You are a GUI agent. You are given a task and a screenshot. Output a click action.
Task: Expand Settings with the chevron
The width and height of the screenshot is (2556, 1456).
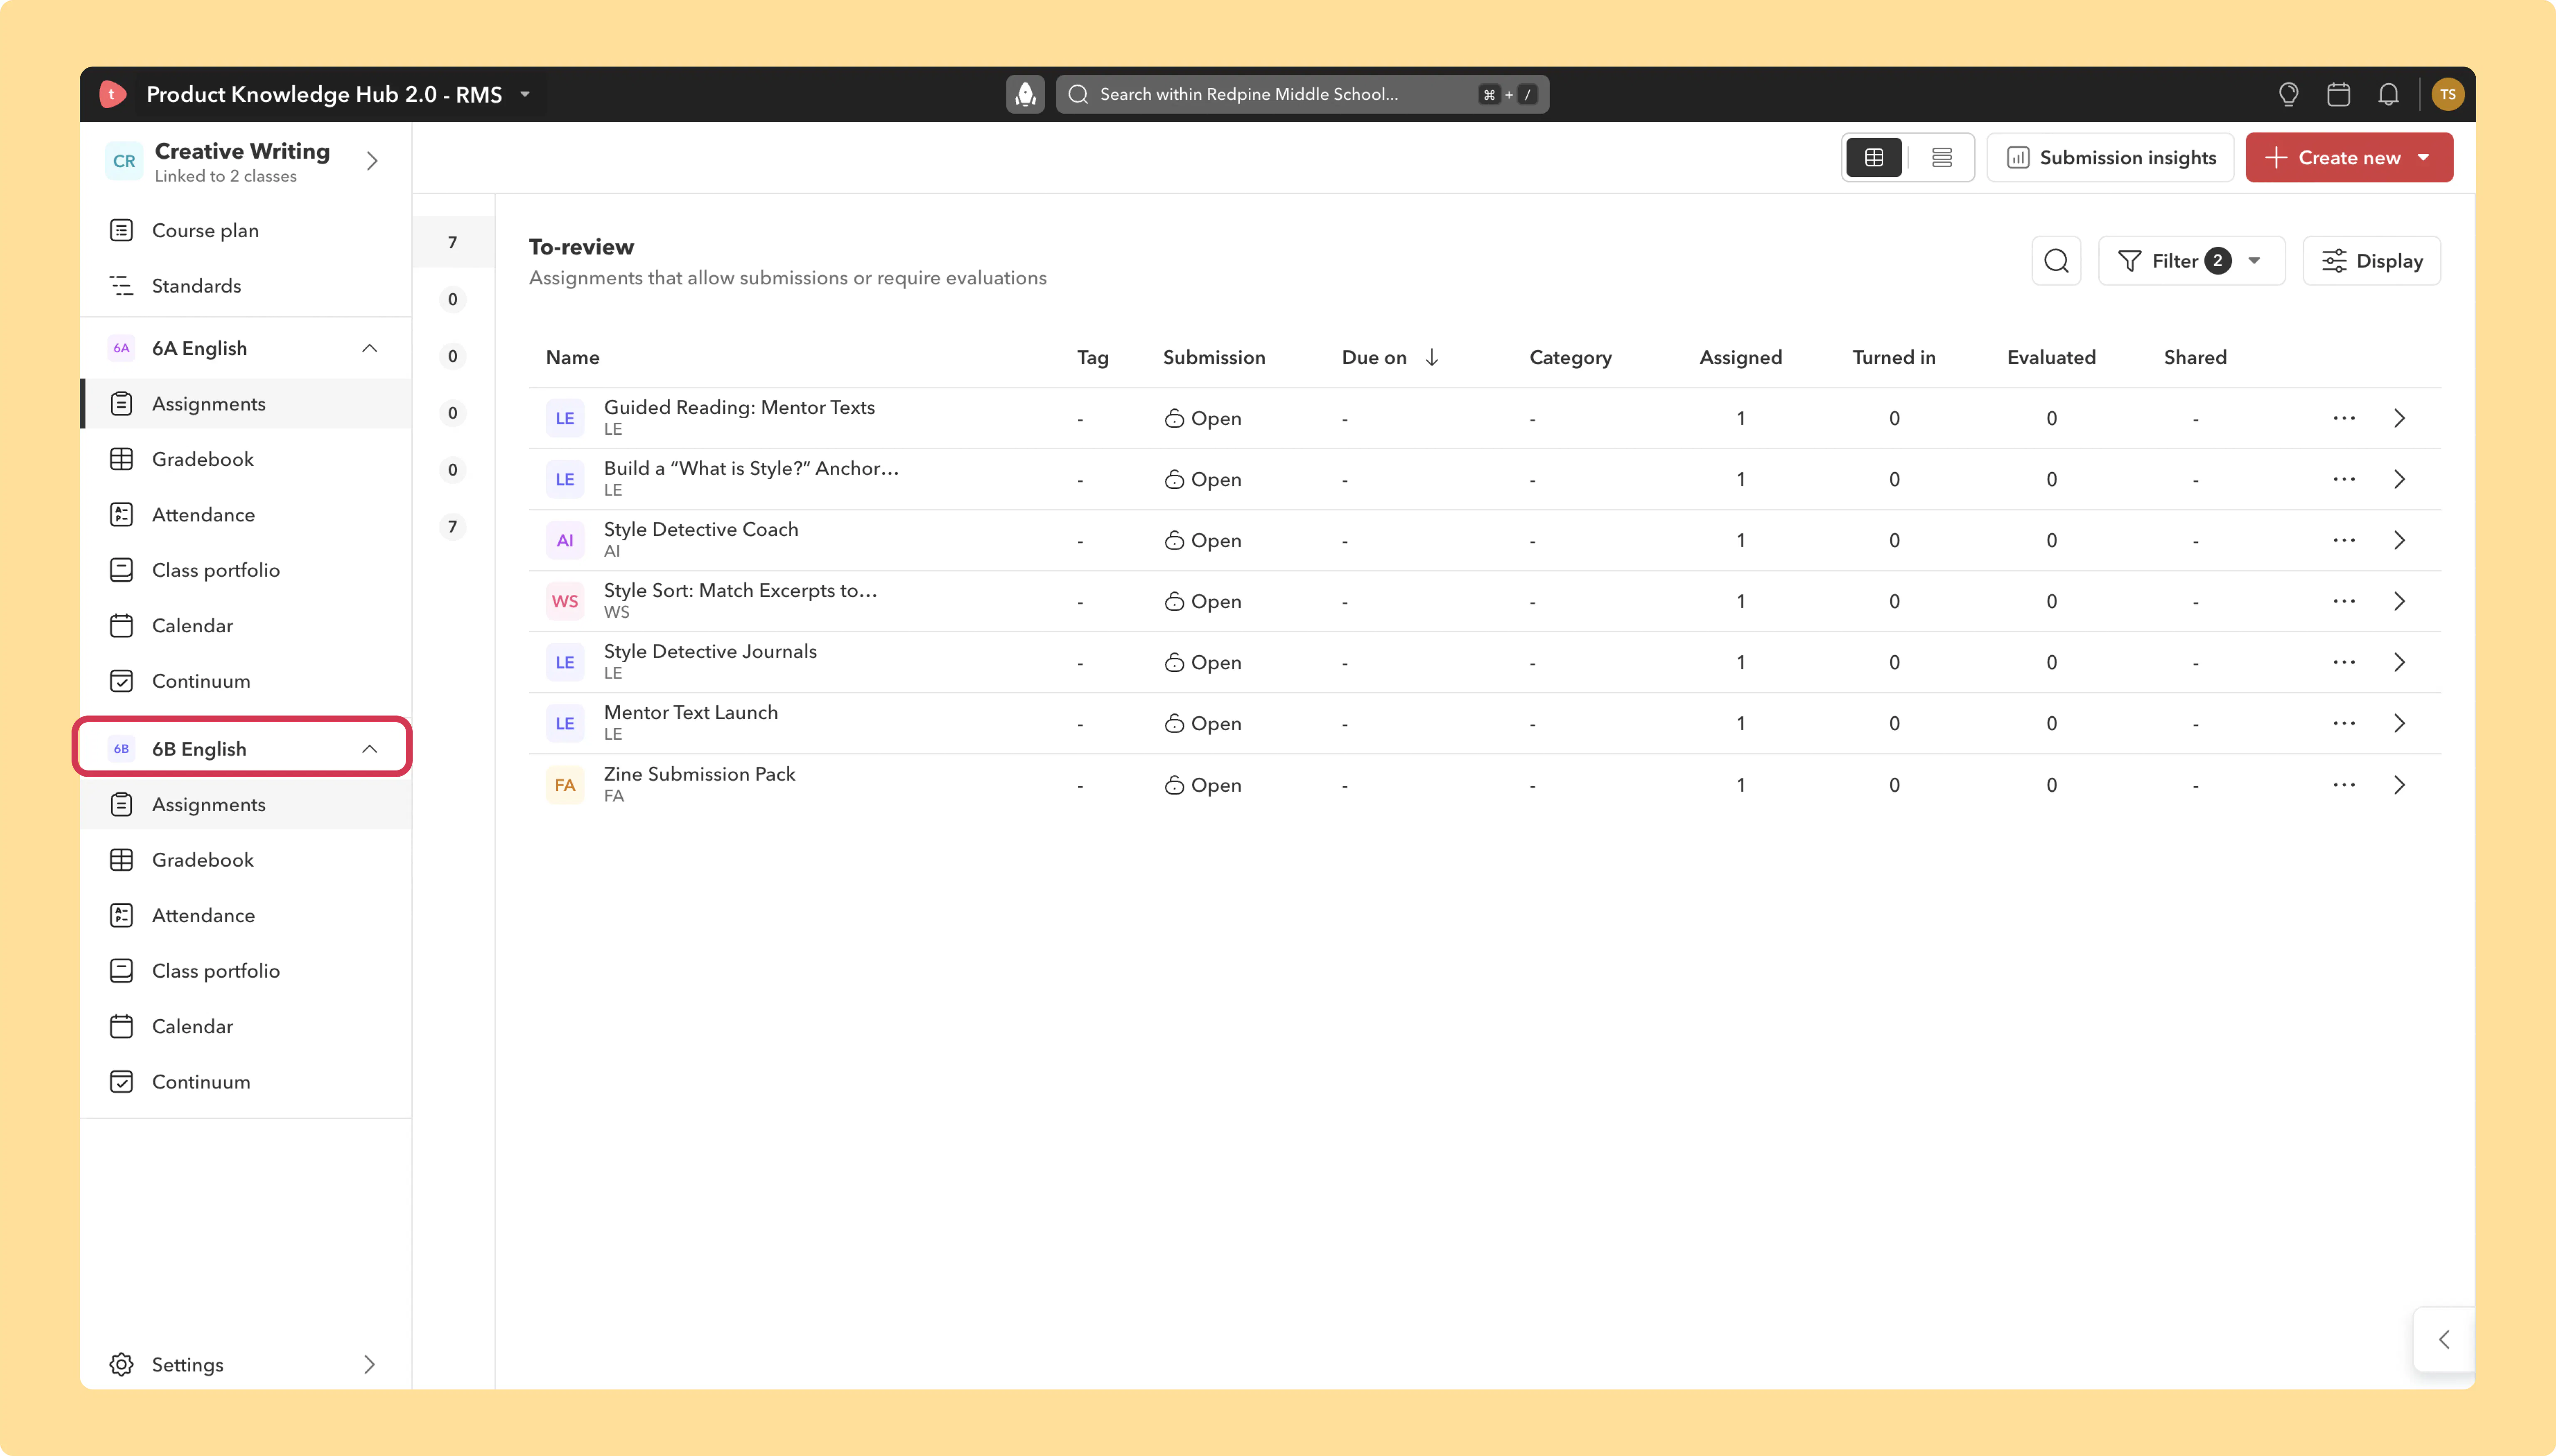tap(369, 1364)
